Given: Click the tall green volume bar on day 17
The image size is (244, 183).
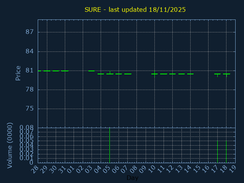Looking at the screenshot, I should coord(217,152).
